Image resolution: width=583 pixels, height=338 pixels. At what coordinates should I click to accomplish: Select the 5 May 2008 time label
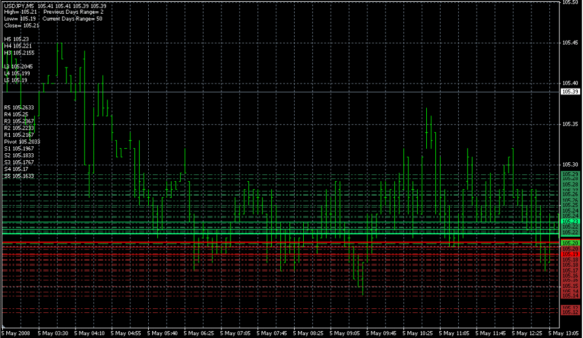tap(15, 333)
